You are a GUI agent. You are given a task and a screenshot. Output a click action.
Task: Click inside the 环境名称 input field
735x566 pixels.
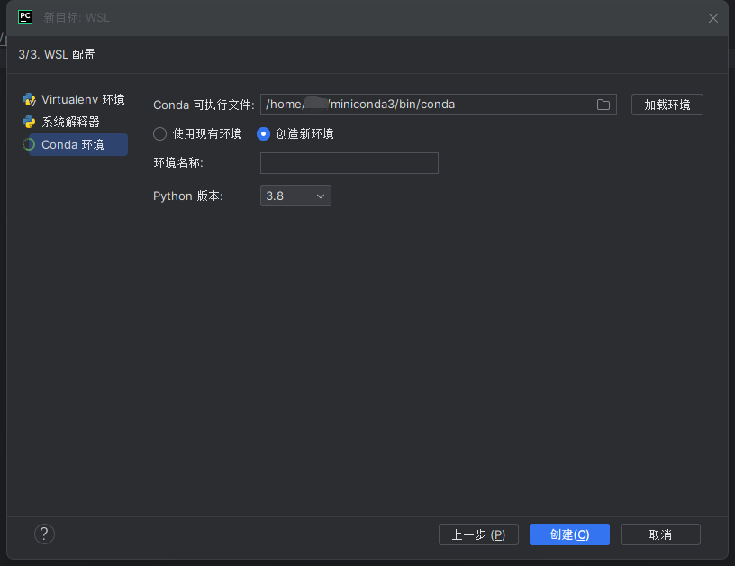(x=349, y=163)
